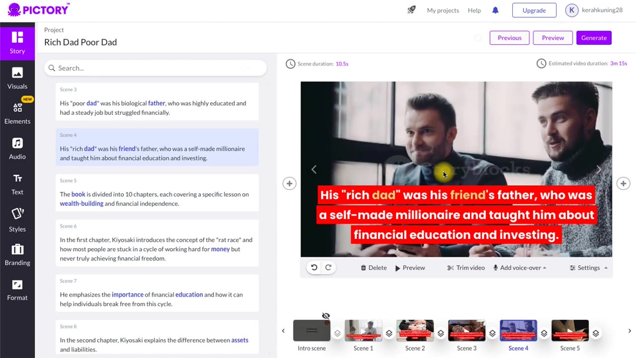Expand the Add voice-over dropdown

pos(520,268)
